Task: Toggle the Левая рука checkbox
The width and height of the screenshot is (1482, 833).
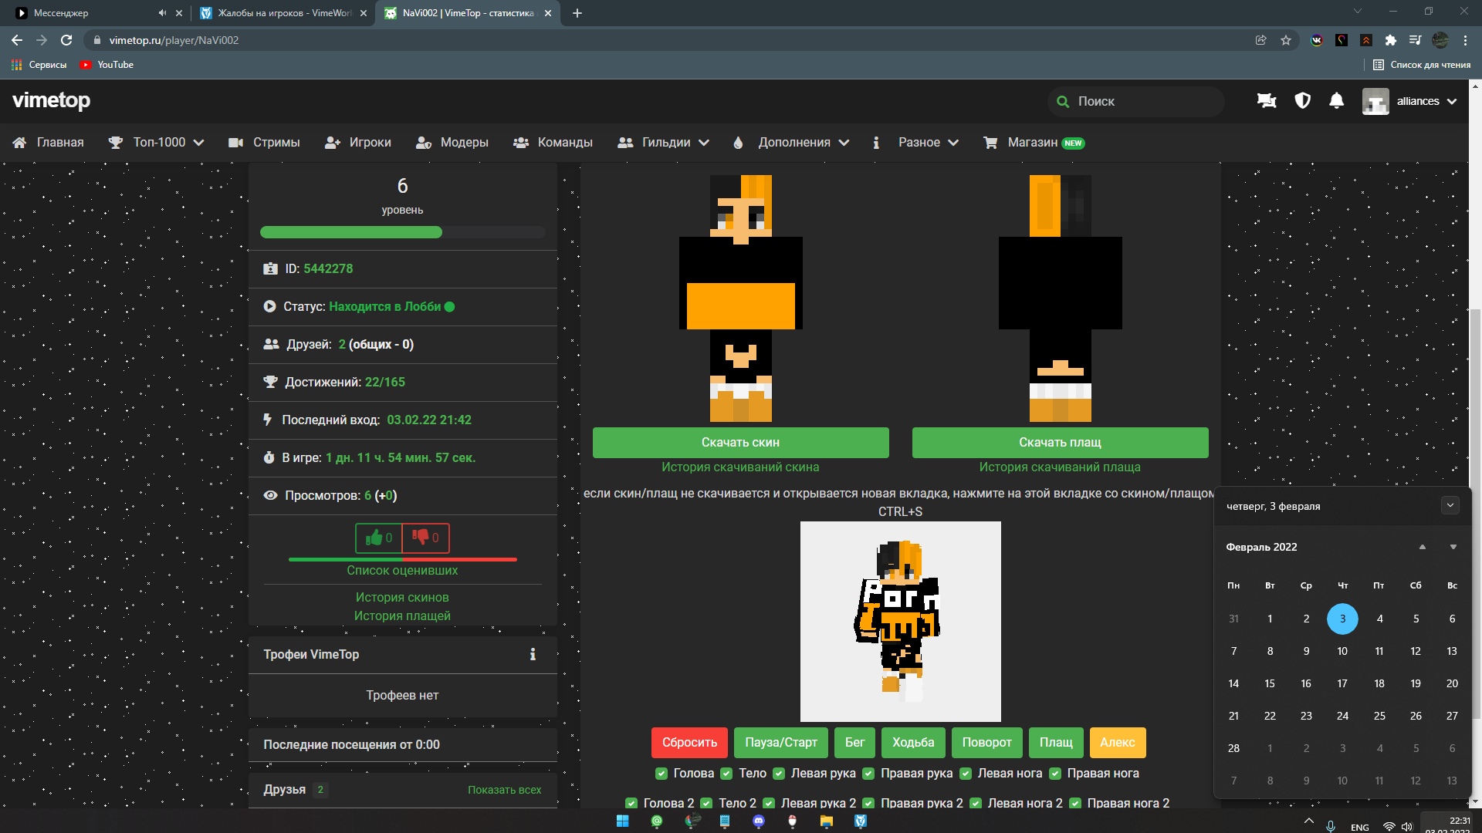Action: point(779,774)
